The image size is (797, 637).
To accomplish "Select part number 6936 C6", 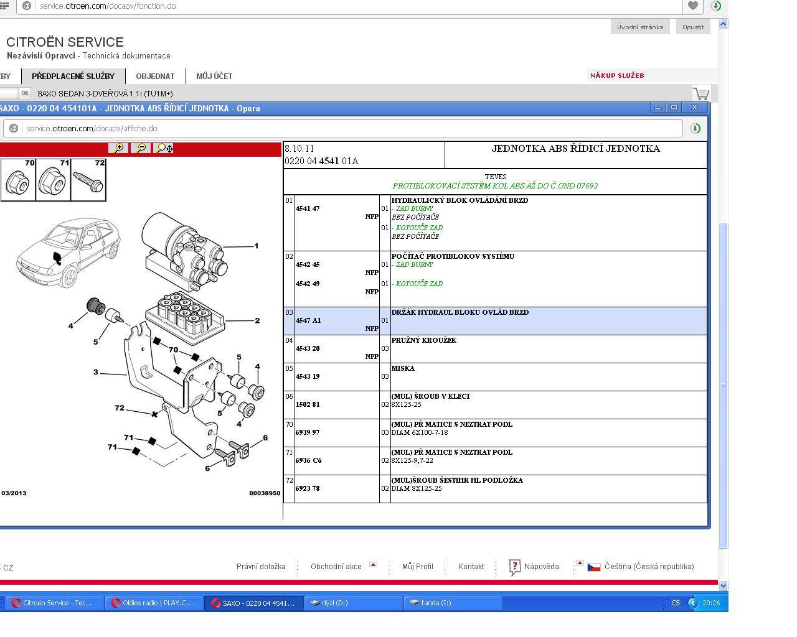I will pos(308,460).
